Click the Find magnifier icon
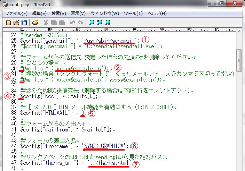Screen dimensions: 245x171 (x=92, y=23)
